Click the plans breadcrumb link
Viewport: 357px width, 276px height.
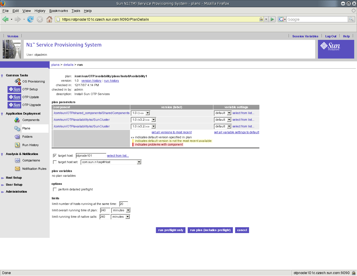pyautogui.click(x=55, y=65)
